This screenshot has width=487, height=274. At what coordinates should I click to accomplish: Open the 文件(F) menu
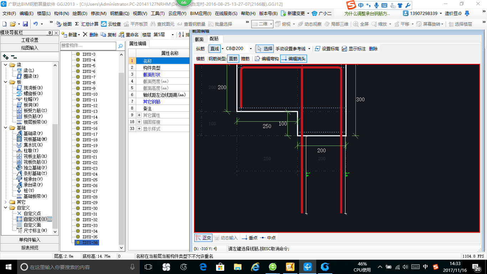(9, 14)
